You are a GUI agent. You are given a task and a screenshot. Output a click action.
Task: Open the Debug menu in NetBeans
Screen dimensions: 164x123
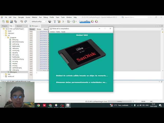(x=46, y=17)
